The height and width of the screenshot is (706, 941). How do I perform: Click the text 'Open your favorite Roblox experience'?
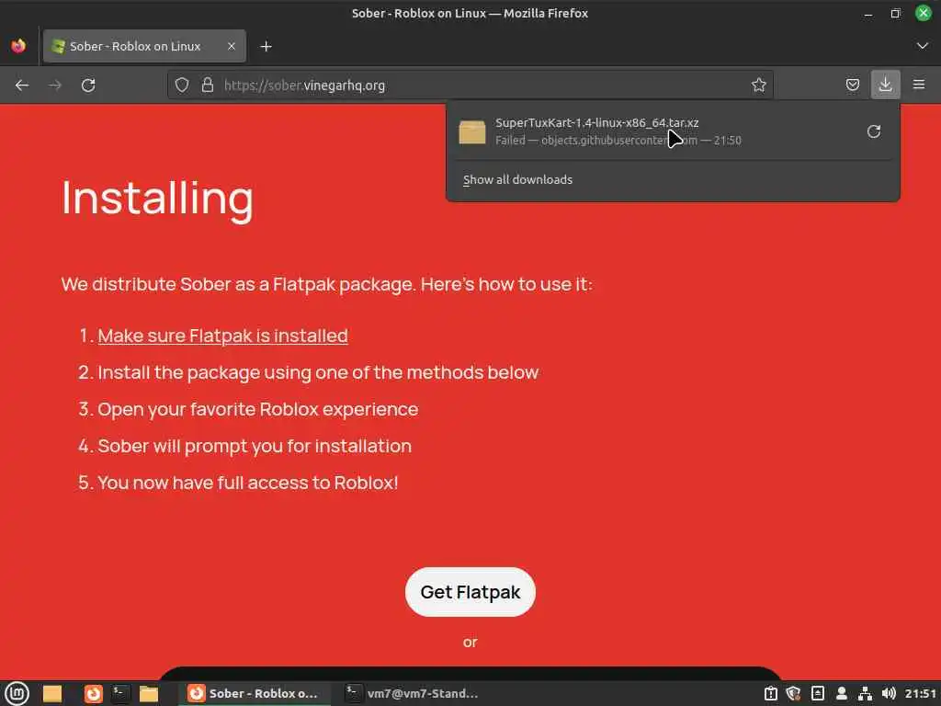pyautogui.click(x=258, y=409)
